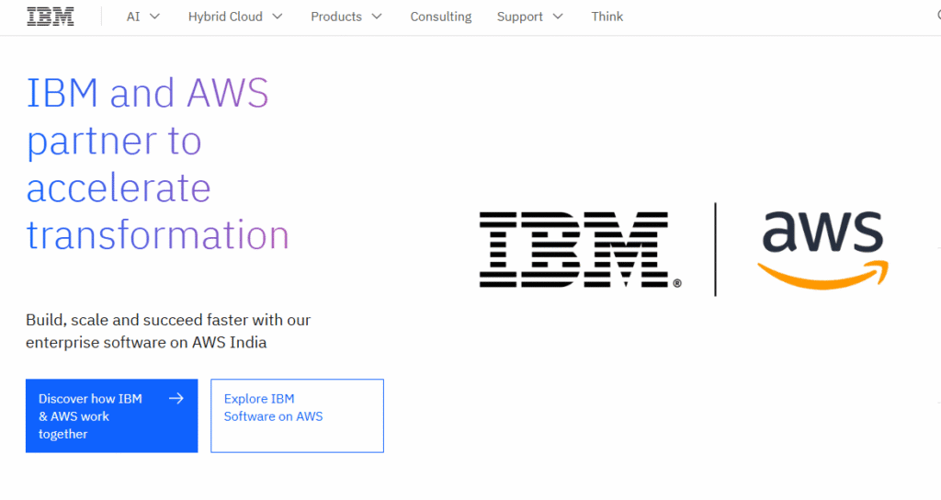Click Explore IBM Software on AWS button
Image resolution: width=941 pixels, height=500 pixels.
coord(297,416)
